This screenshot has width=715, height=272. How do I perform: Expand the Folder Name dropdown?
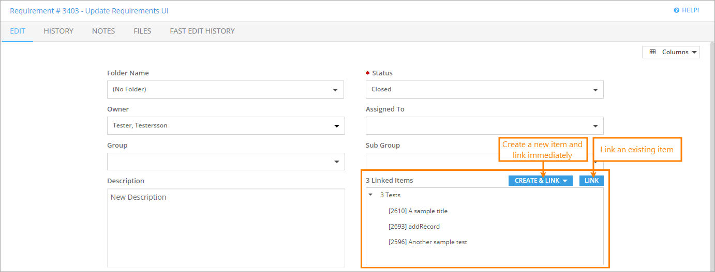pyautogui.click(x=225, y=89)
